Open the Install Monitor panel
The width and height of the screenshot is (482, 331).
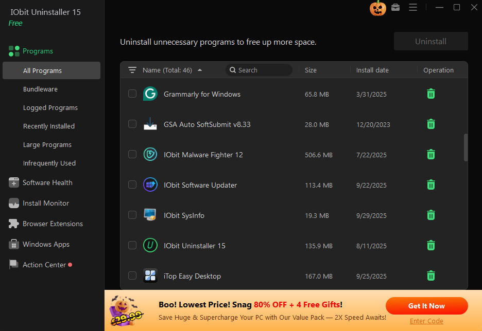45,203
